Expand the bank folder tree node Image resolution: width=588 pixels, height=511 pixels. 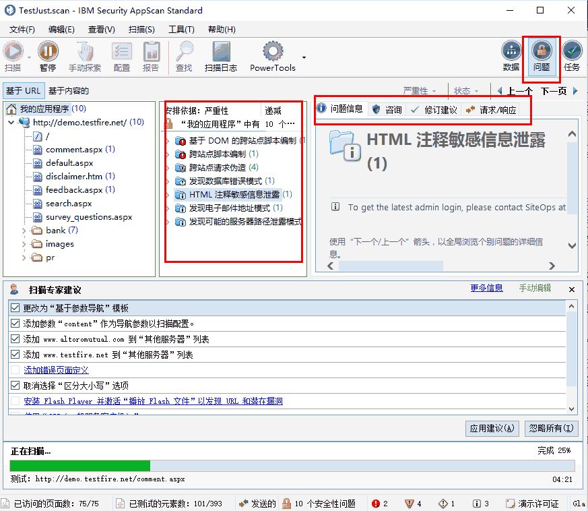(24, 231)
